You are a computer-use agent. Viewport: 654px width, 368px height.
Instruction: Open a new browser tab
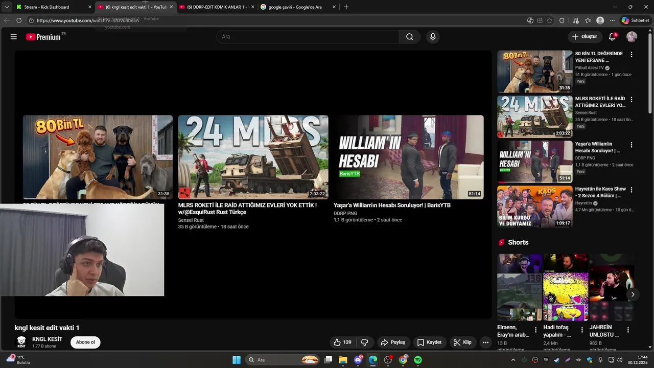click(346, 7)
